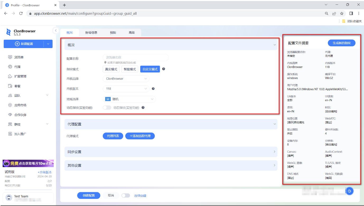Open the Chrome tab search chevron
This screenshot has height=206, width=364.
(x=326, y=5)
